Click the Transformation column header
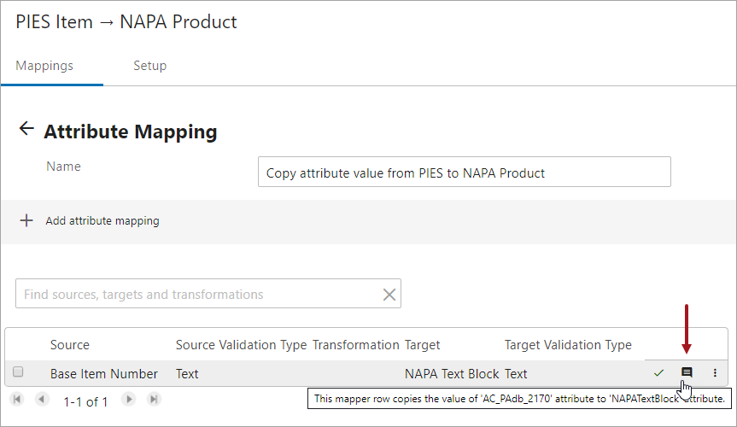 356,345
